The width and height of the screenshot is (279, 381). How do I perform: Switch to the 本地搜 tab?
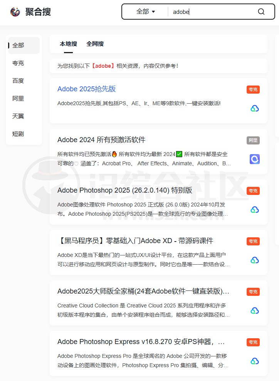[x=68, y=44]
